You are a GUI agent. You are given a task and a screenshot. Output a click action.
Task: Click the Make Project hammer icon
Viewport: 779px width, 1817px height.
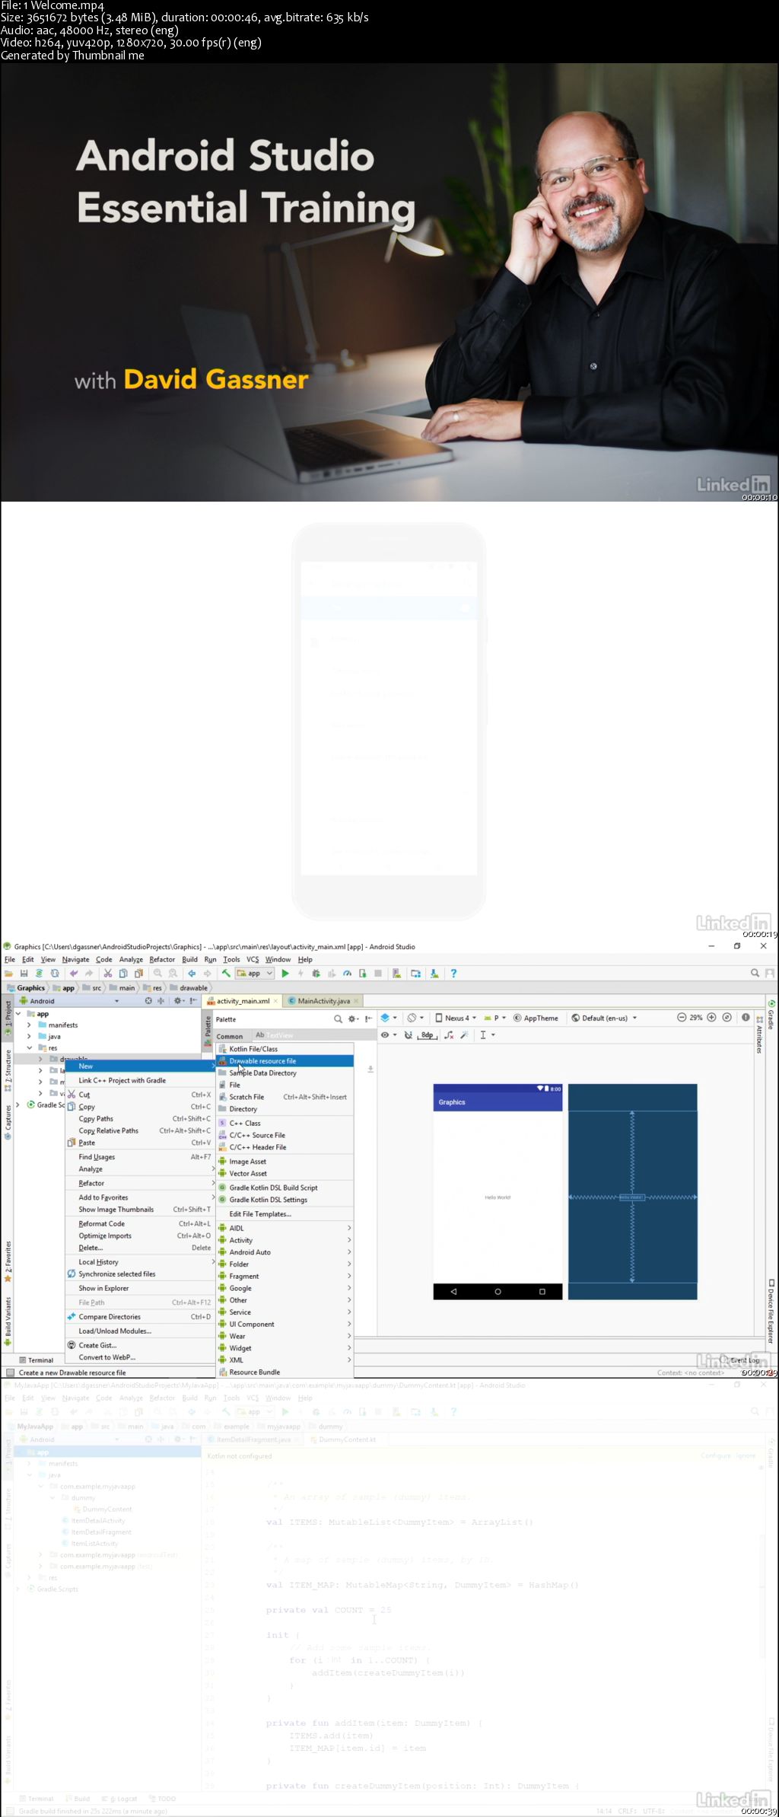pyautogui.click(x=226, y=973)
